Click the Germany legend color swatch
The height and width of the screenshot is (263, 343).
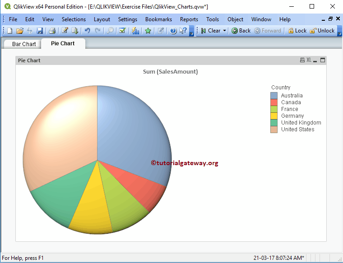pos(274,116)
